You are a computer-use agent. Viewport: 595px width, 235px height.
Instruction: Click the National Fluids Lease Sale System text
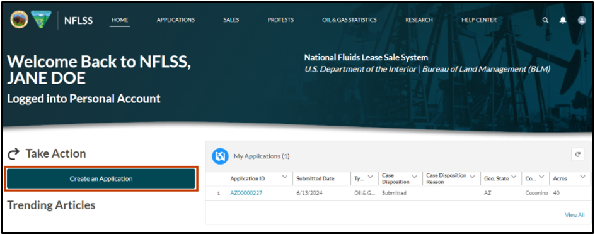366,58
